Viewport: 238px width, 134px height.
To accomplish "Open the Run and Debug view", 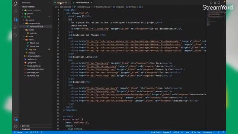I will coord(15,27).
